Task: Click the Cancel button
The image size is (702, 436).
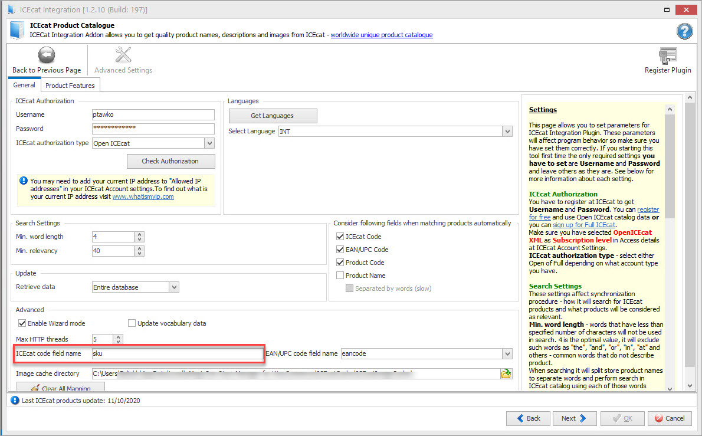Action: pos(670,418)
